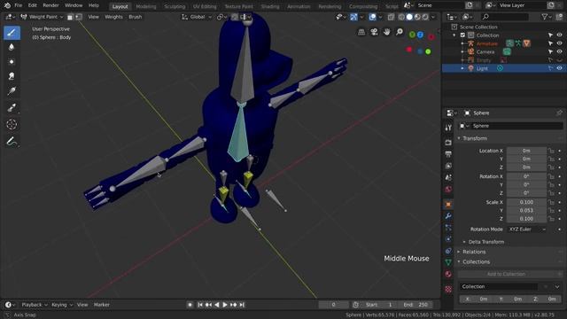The width and height of the screenshot is (567, 319).
Task: Open the Output properties tab
Action: tap(448, 154)
